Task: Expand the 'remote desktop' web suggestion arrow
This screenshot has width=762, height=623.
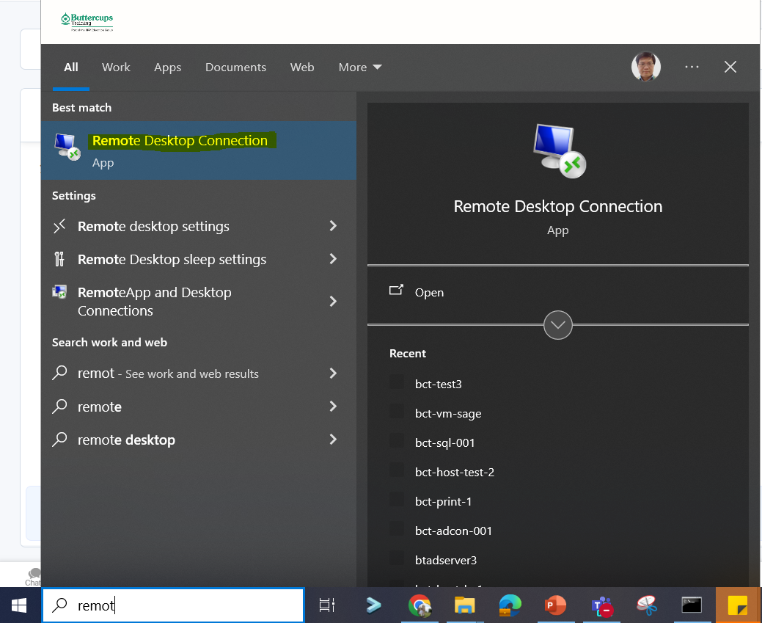Action: 333,440
